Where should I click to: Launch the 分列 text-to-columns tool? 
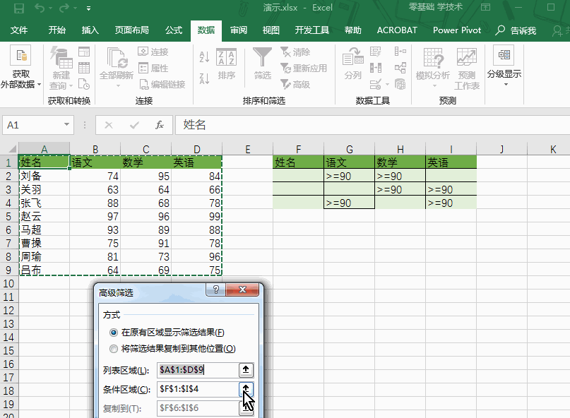pyautogui.click(x=352, y=64)
